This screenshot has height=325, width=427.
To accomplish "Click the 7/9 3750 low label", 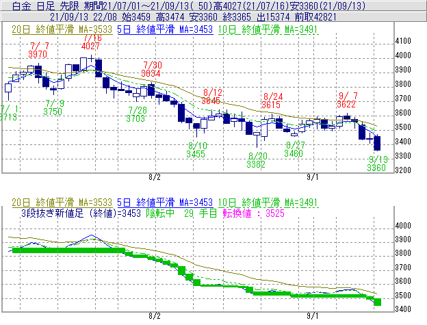I will tap(53, 107).
